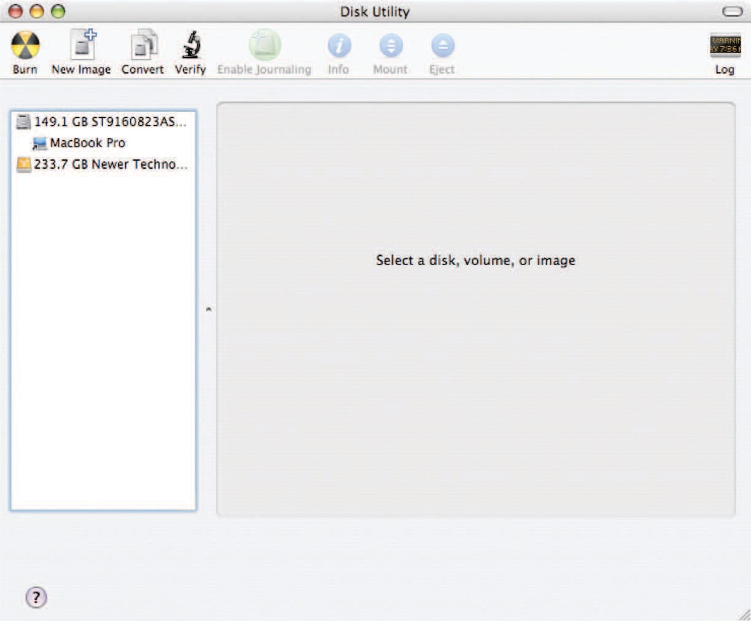
Task: Open the Info button in the toolbar
Action: tap(339, 46)
